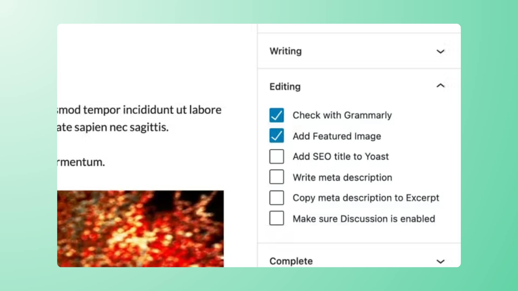518x291 pixels.
Task: Open the Writing panel heading
Action: 286,51
